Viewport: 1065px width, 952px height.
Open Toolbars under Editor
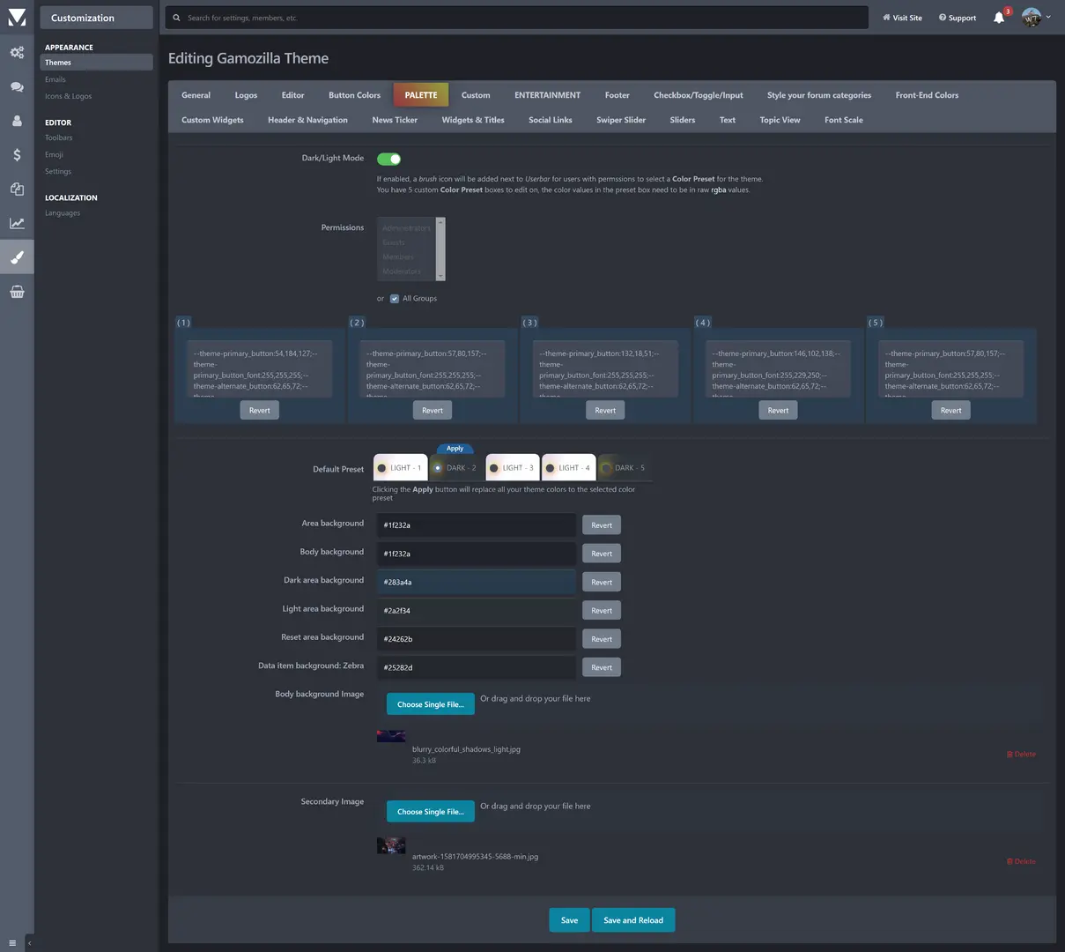[59, 138]
